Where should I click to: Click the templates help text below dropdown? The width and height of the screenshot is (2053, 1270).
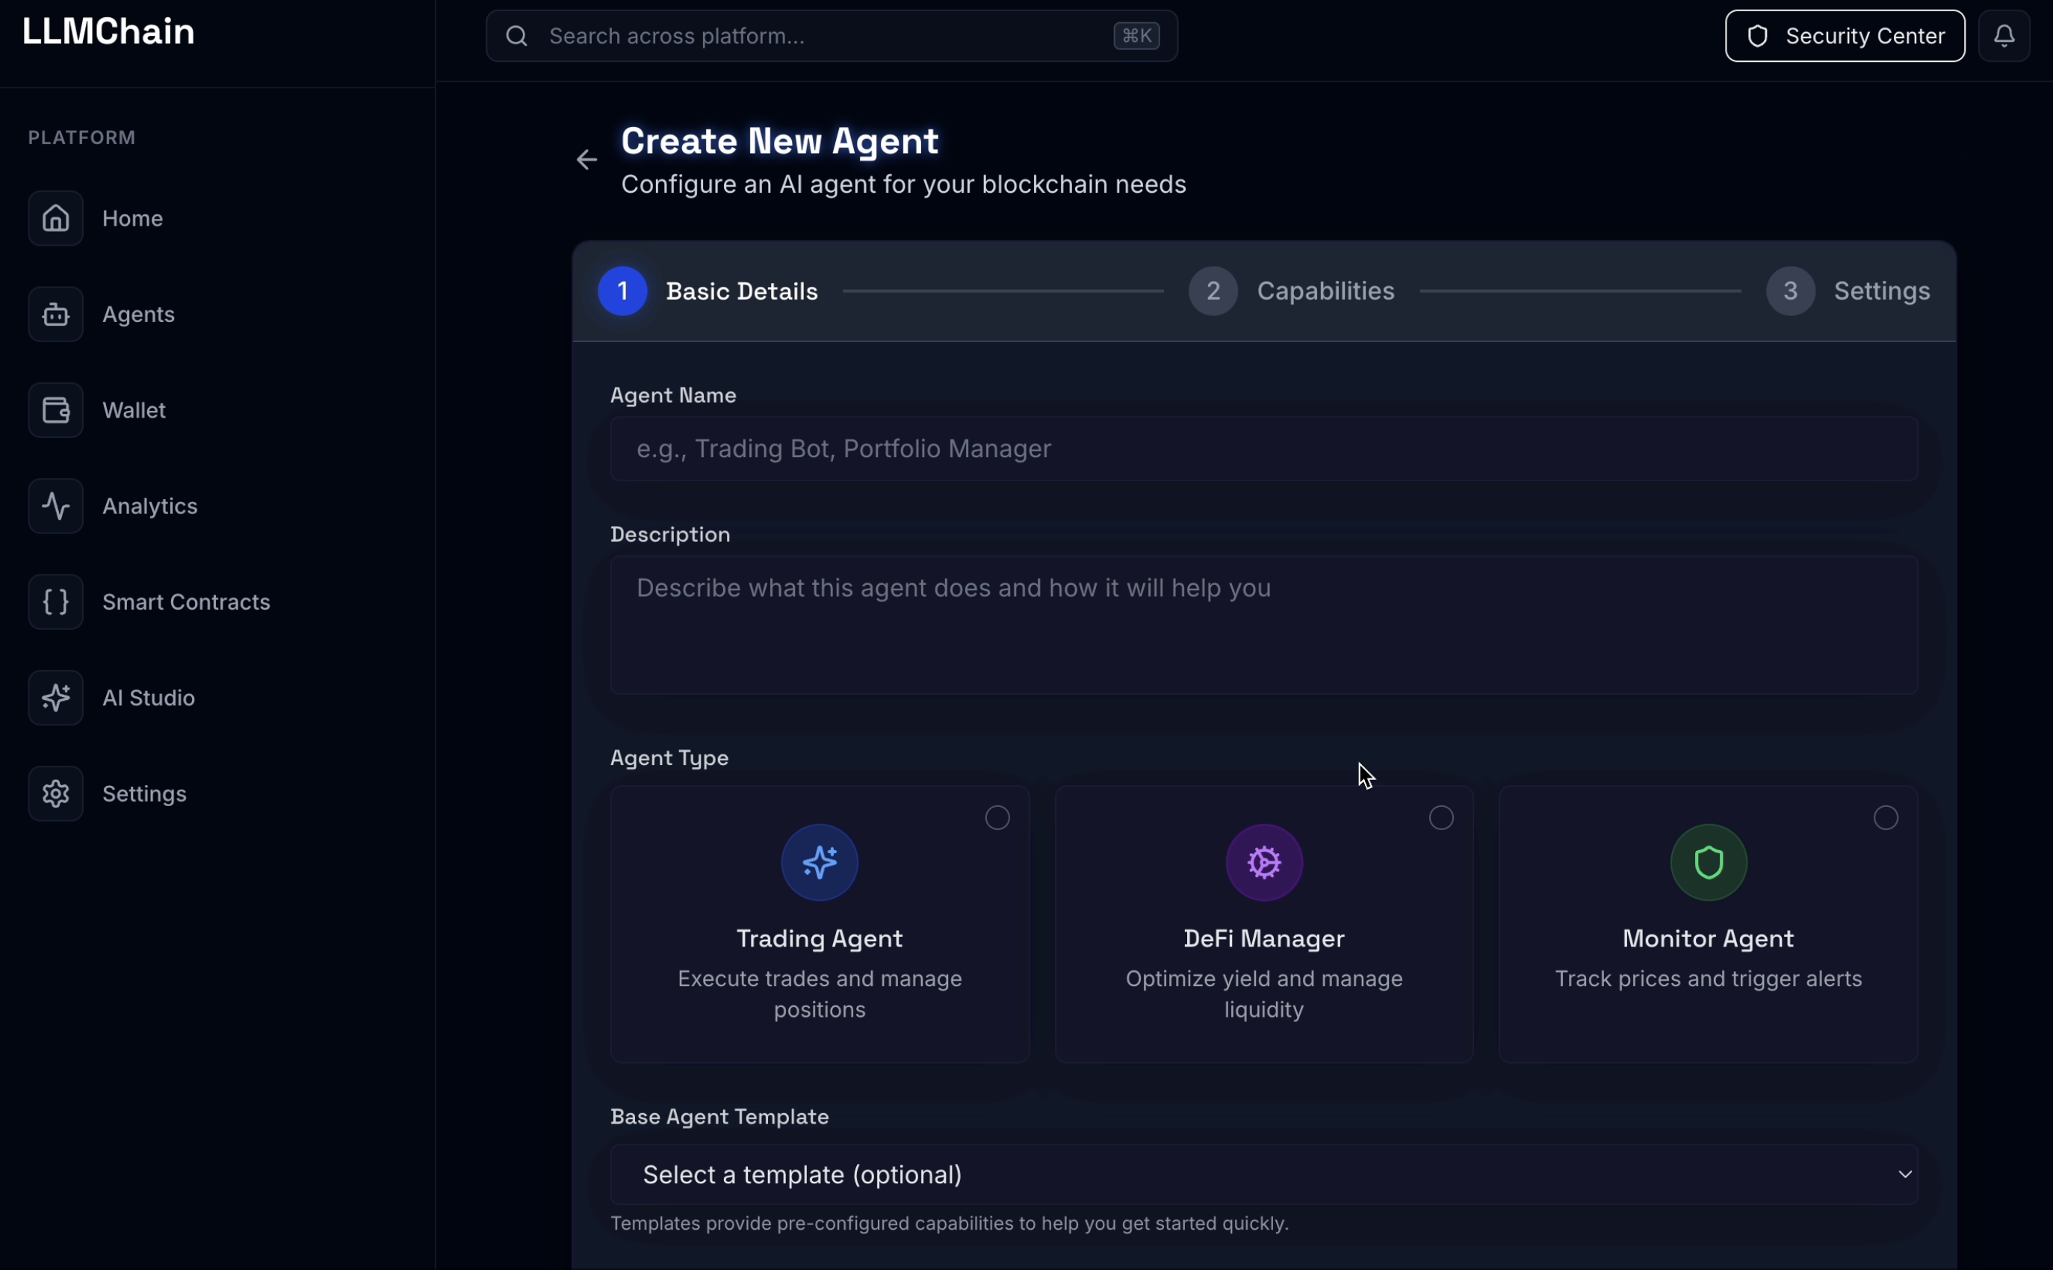950,1223
